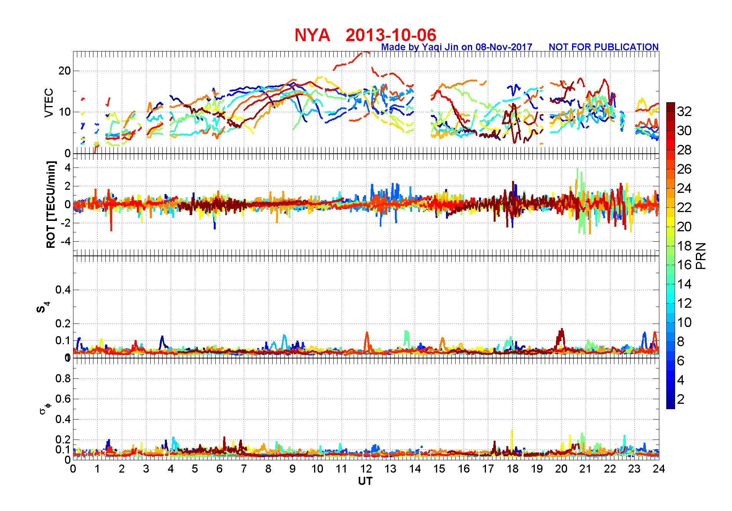Click x-axis tick label 24
The width and height of the screenshot is (732, 511).
coord(659,469)
